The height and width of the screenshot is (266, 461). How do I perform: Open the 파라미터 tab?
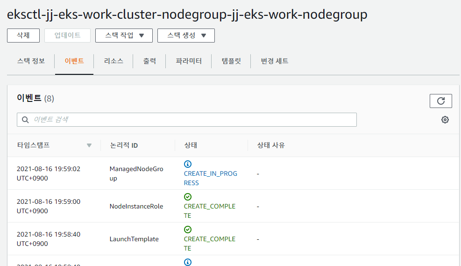pyautogui.click(x=189, y=61)
